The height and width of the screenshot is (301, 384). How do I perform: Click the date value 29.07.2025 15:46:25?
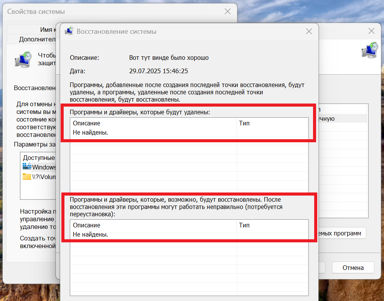click(158, 71)
